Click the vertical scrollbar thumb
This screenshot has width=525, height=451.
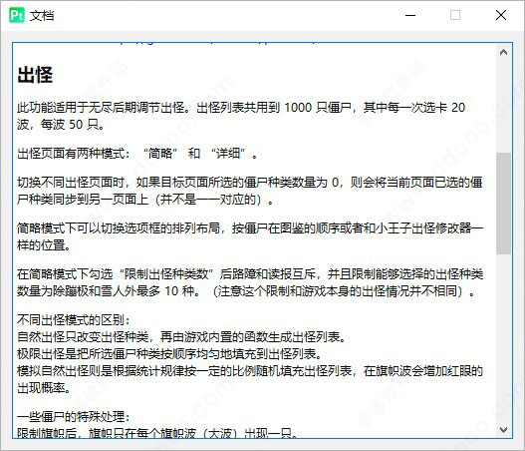503,204
